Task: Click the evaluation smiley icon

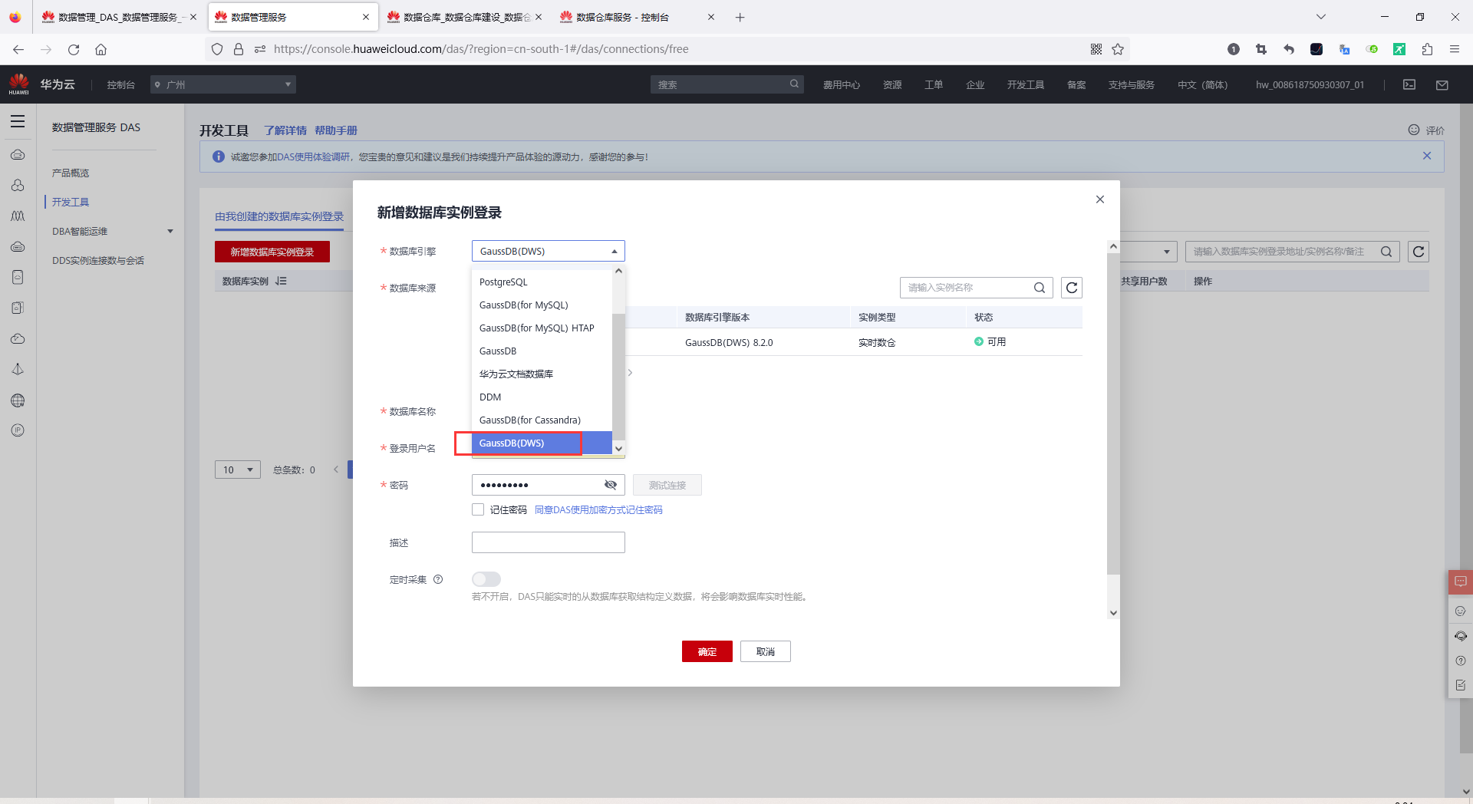Action: point(1414,130)
